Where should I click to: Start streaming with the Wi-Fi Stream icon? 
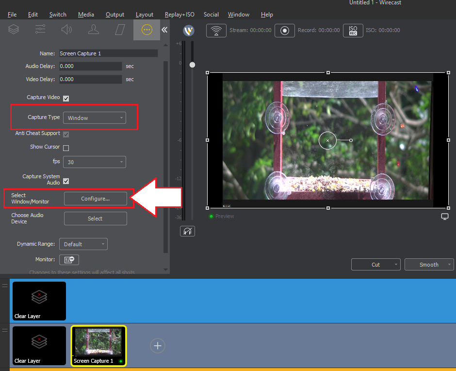(x=216, y=30)
